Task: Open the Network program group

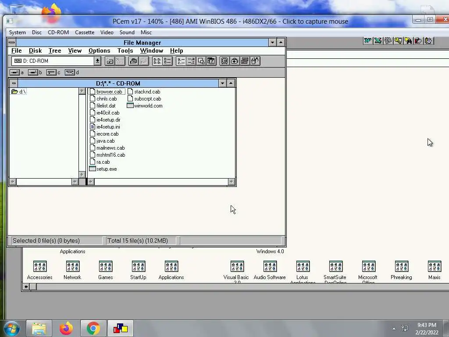Action: [x=72, y=270]
